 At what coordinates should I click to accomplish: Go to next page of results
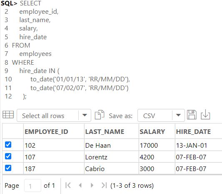click(92, 185)
